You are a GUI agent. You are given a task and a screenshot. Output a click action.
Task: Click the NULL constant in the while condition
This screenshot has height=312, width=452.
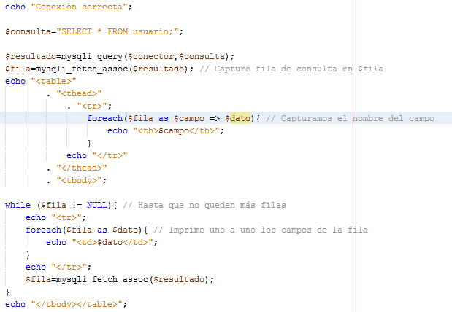pos(97,205)
